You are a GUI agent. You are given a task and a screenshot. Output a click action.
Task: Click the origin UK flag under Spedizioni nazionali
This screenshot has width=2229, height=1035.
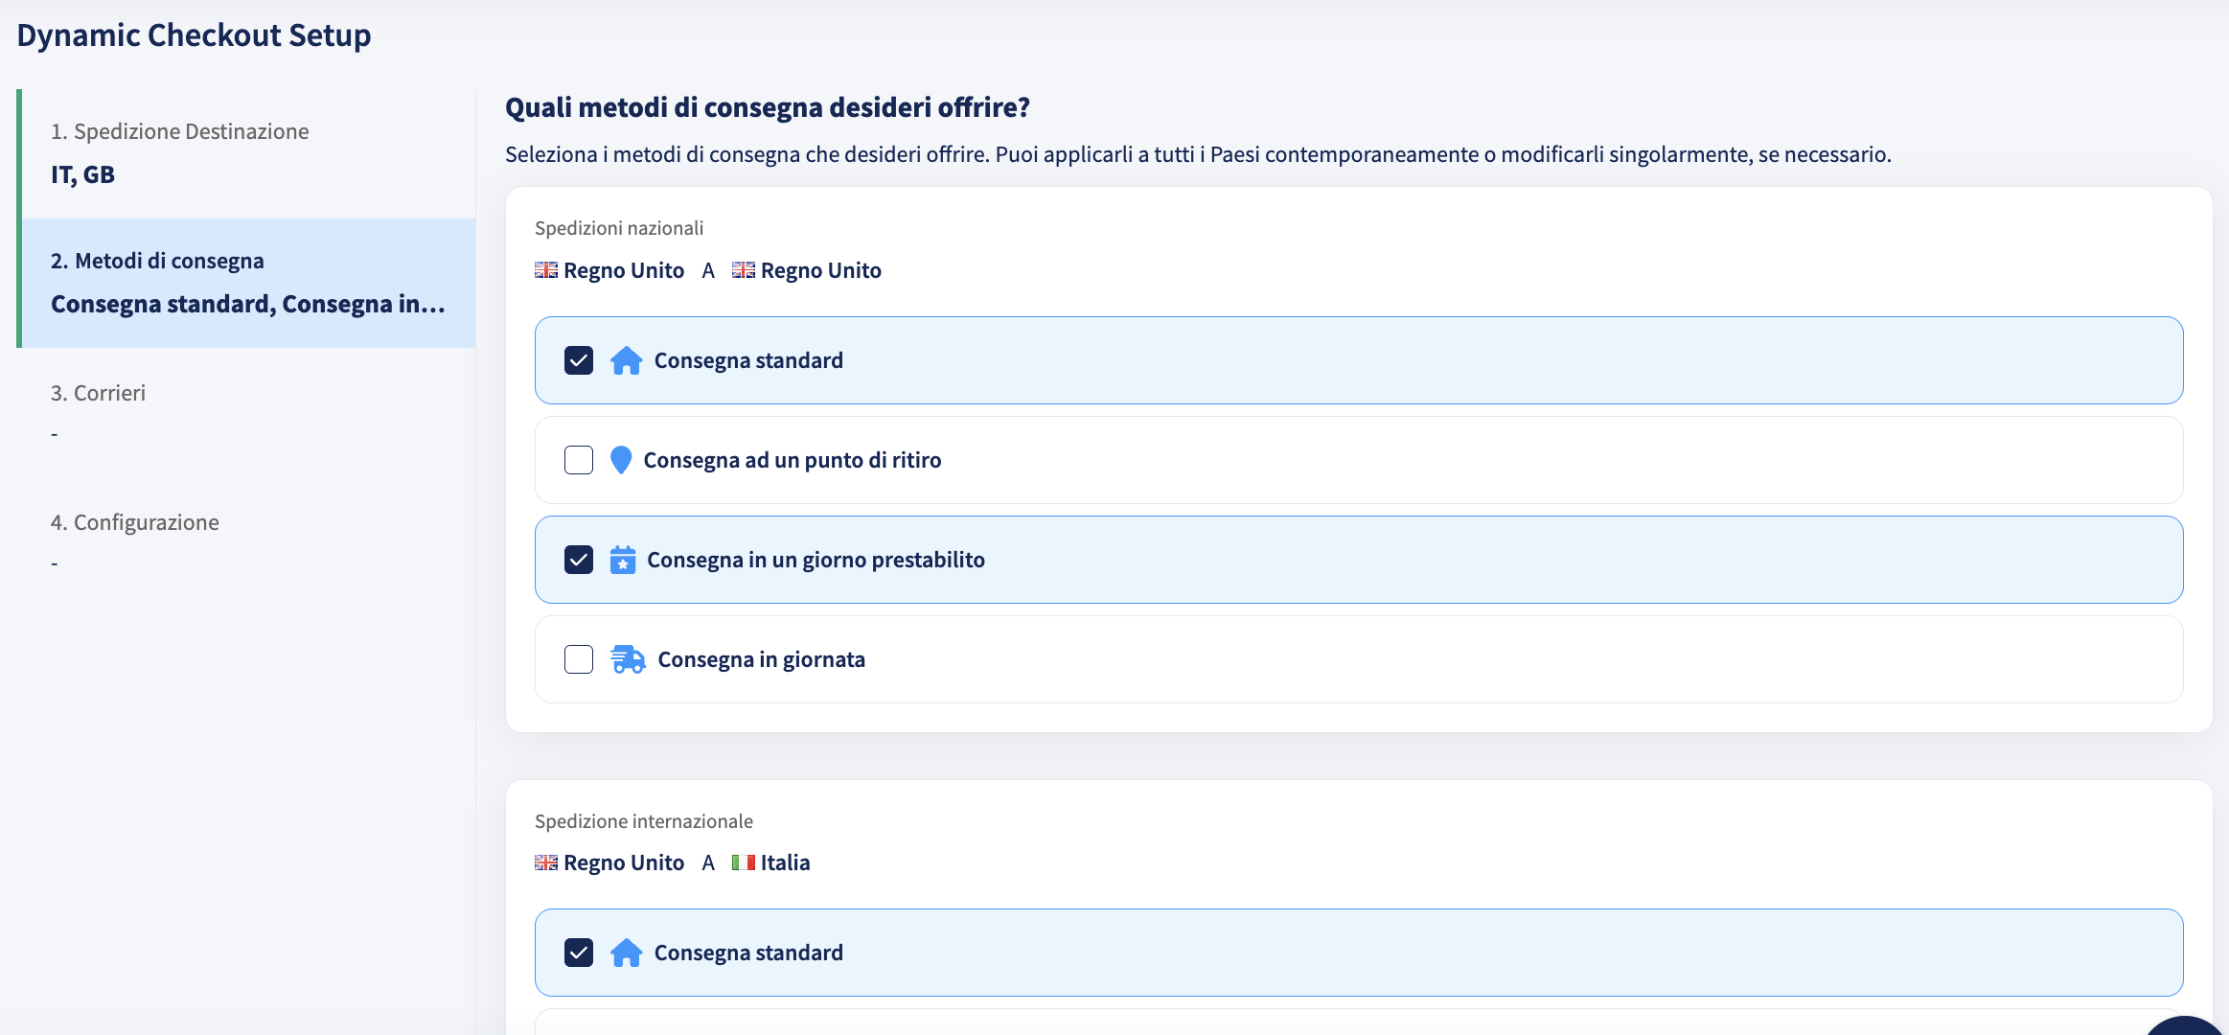click(x=546, y=270)
